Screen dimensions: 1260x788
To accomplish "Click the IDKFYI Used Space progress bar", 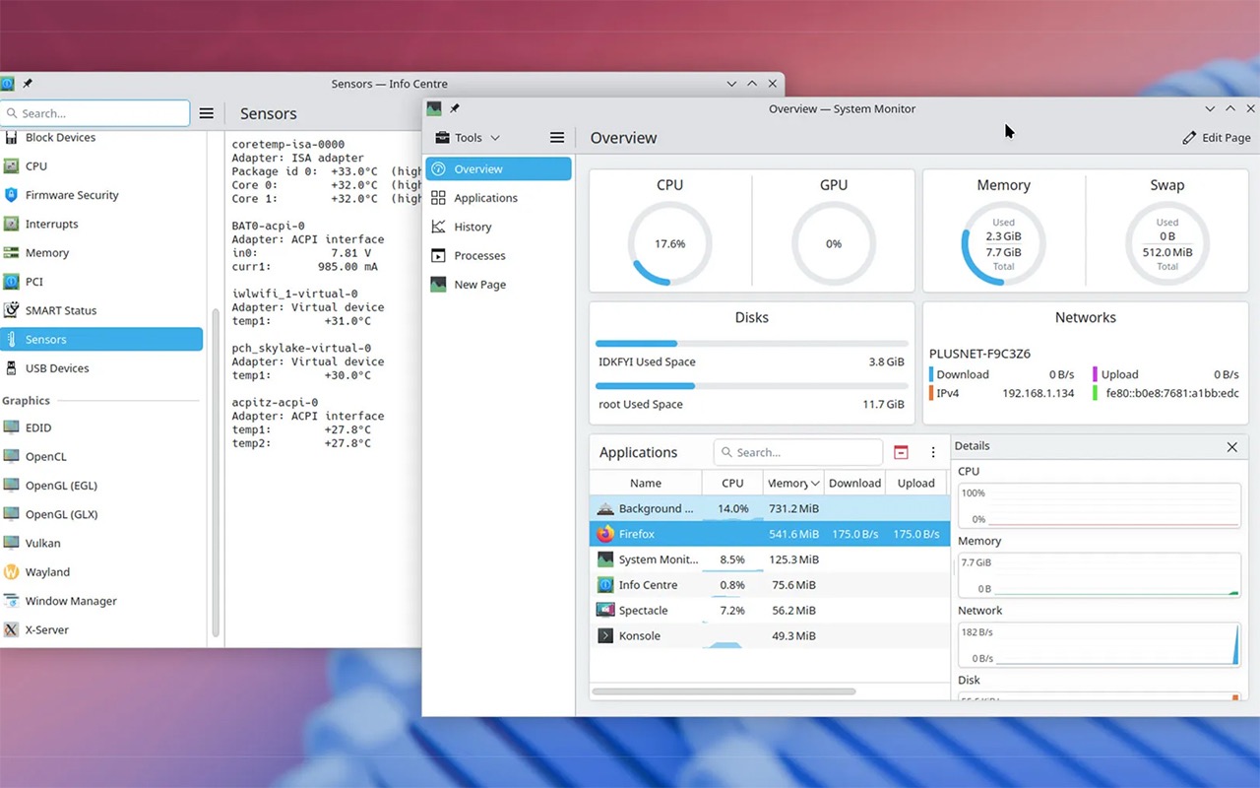I will coord(752,343).
